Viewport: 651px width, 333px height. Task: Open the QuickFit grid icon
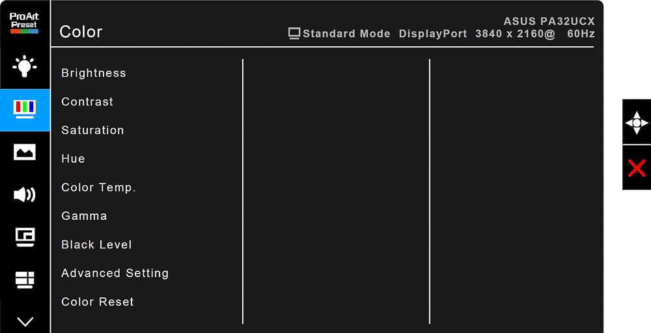pos(25,280)
